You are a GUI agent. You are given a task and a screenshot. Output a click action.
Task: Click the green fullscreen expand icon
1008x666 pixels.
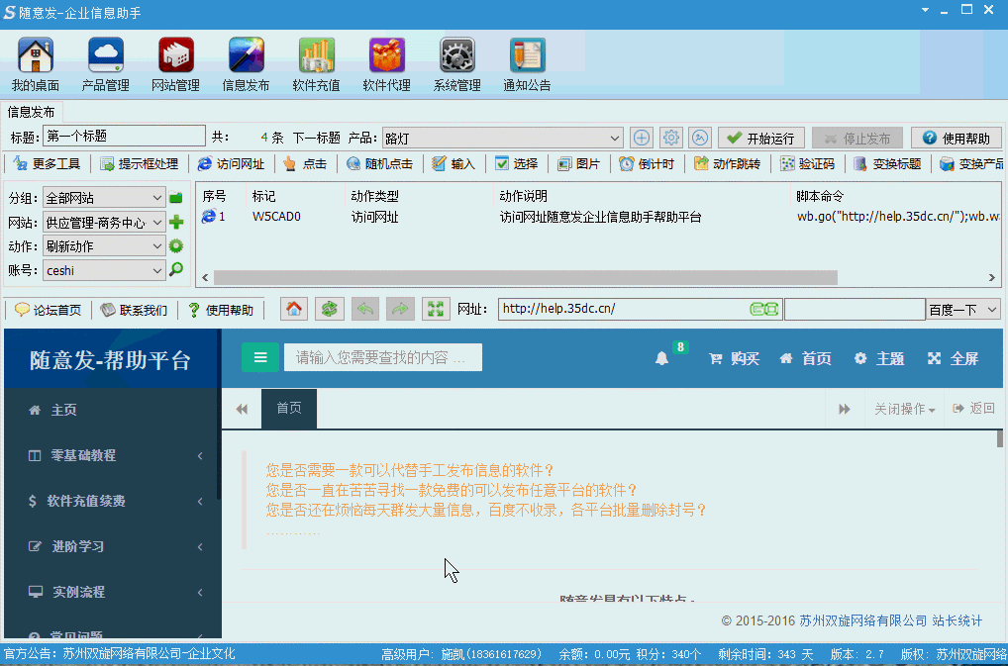436,310
